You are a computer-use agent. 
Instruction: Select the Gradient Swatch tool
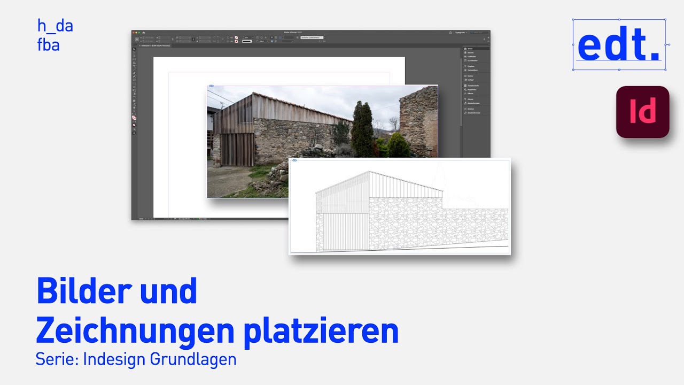134,94
